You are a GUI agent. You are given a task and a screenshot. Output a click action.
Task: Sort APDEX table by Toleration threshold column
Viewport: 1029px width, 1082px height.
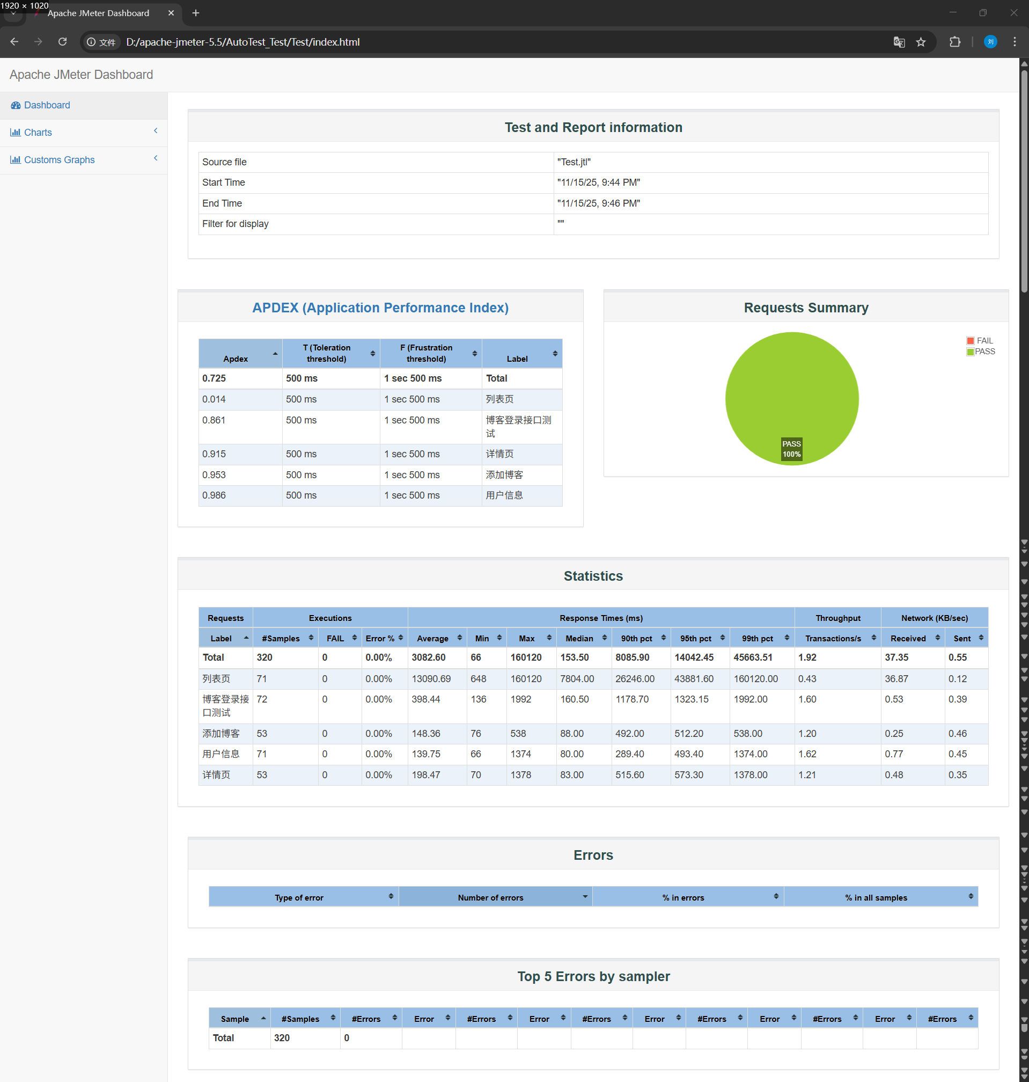(x=332, y=353)
